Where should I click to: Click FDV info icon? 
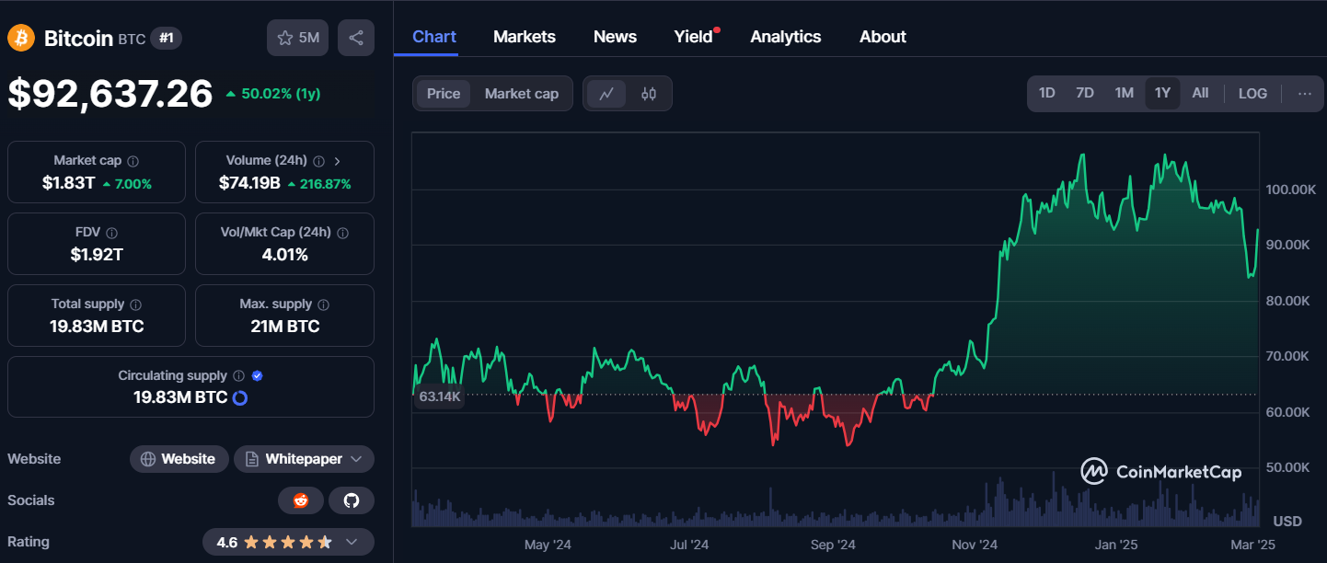coord(111,233)
